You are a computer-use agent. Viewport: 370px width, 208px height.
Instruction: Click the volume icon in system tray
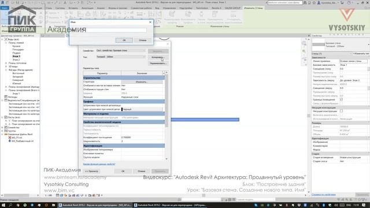336,205
